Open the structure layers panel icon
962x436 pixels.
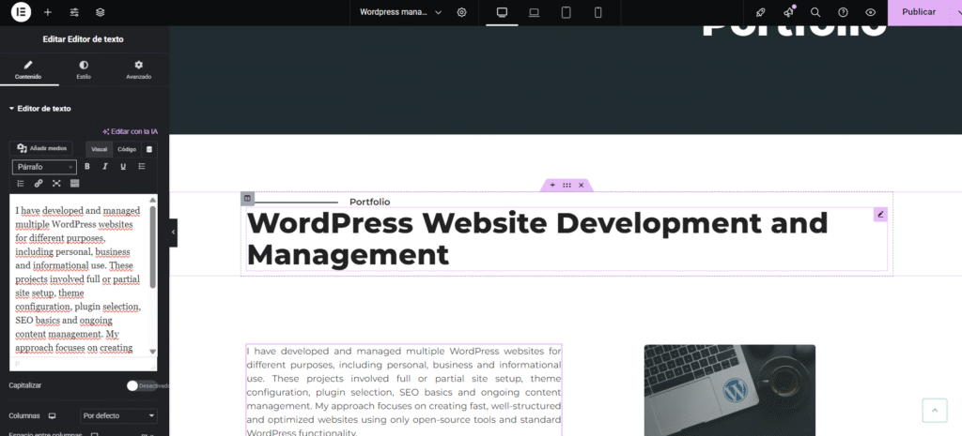coord(101,12)
